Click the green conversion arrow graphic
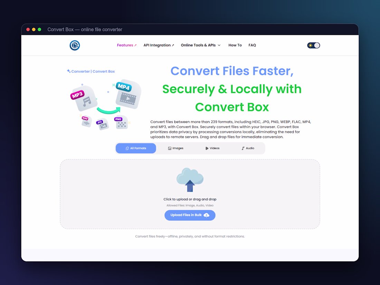This screenshot has height=285, width=380. (x=108, y=111)
